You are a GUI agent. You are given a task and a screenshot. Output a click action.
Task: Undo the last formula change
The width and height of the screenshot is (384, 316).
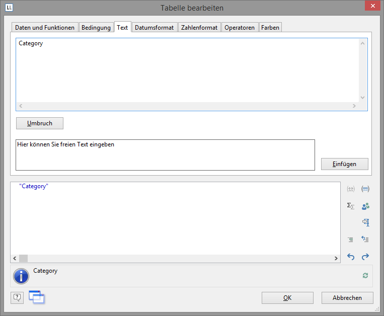(x=351, y=257)
